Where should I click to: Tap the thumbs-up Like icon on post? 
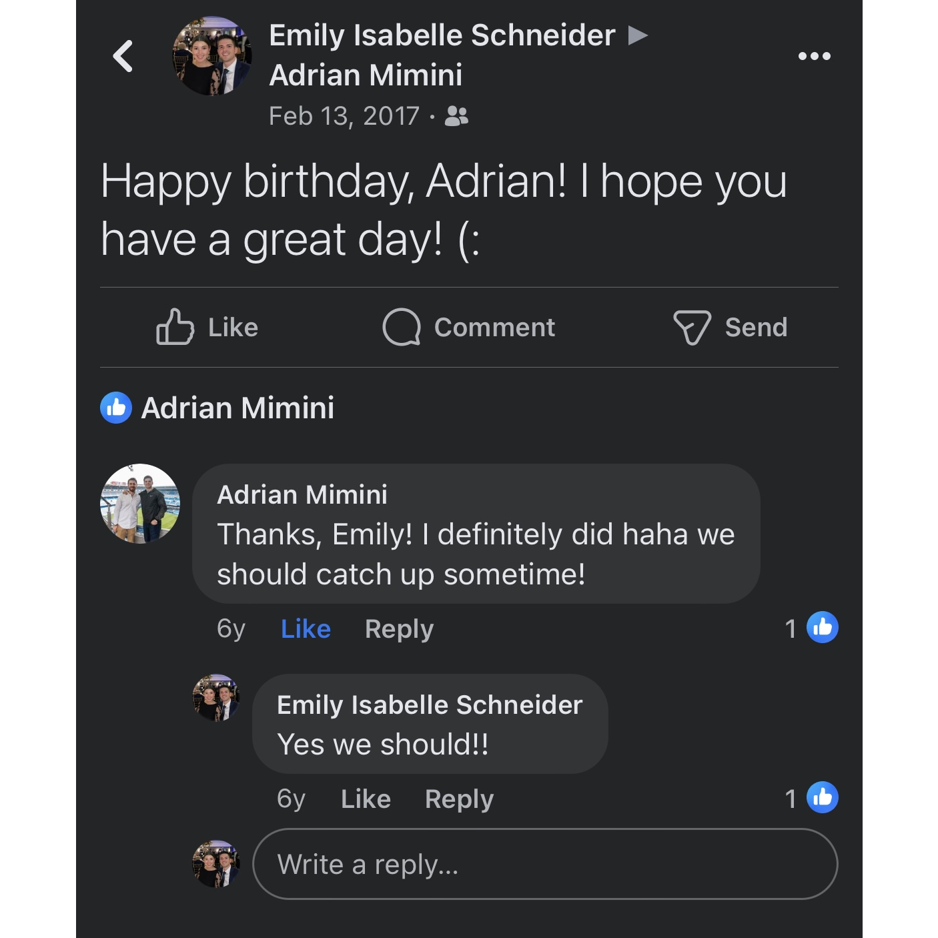pyautogui.click(x=175, y=327)
